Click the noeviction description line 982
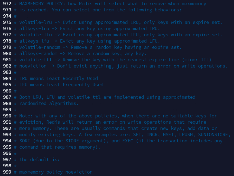Image resolution: width=234 pixels, height=176 pixels. pyautogui.click(x=121, y=66)
